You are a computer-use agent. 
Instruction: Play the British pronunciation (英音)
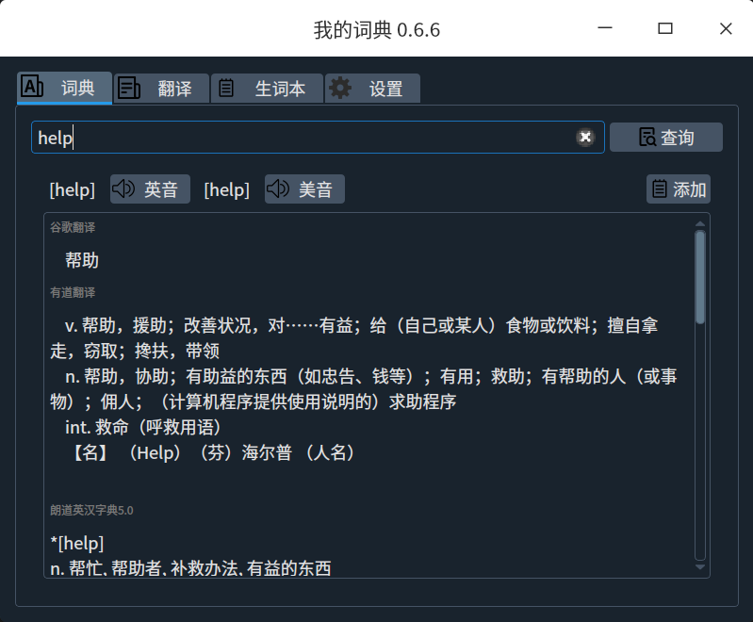pos(150,189)
